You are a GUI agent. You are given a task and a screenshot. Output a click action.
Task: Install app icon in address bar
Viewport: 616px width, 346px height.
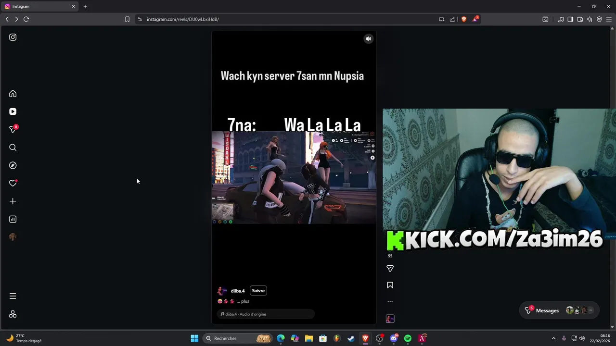pos(441,19)
